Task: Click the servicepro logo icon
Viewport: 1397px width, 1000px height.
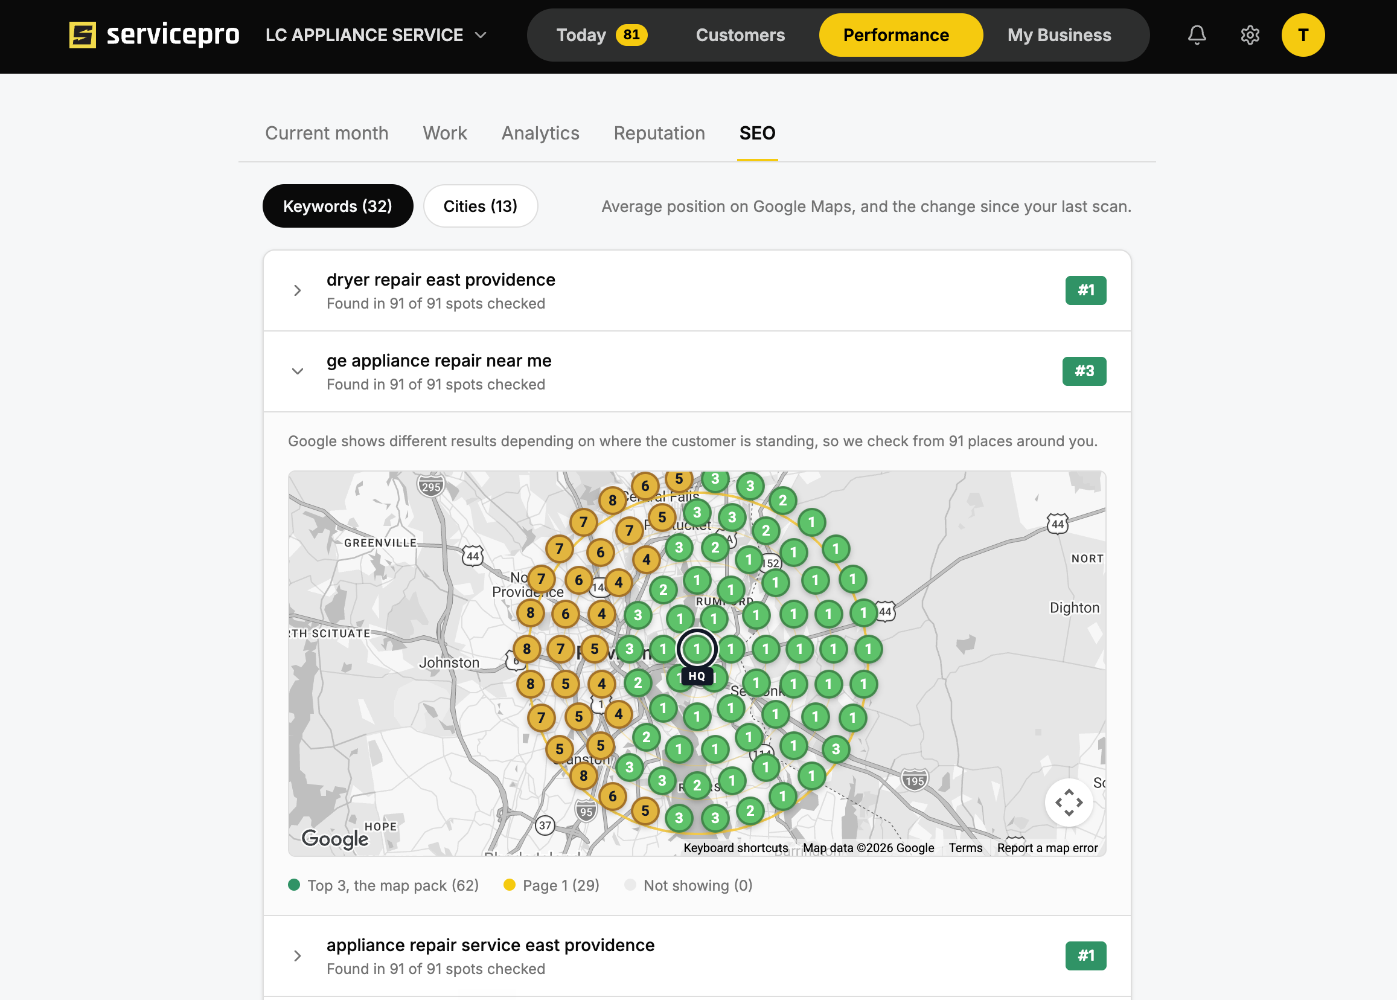Action: pyautogui.click(x=83, y=35)
